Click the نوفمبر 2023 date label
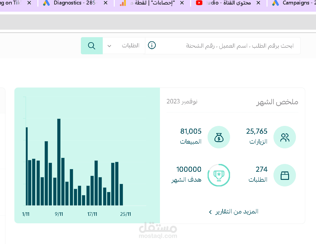 (182, 101)
